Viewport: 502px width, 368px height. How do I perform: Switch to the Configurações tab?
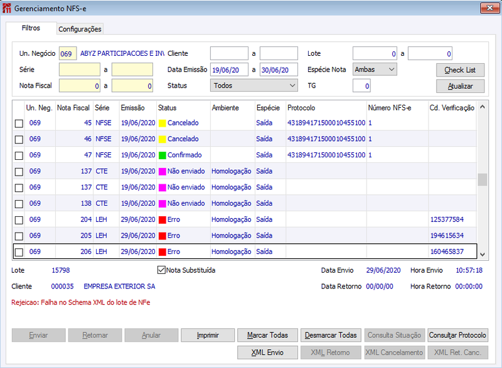coord(80,29)
